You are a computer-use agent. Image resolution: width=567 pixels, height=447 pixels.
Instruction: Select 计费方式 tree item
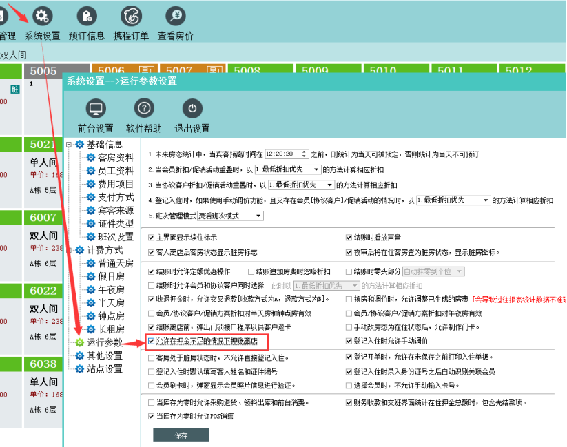pyautogui.click(x=105, y=250)
